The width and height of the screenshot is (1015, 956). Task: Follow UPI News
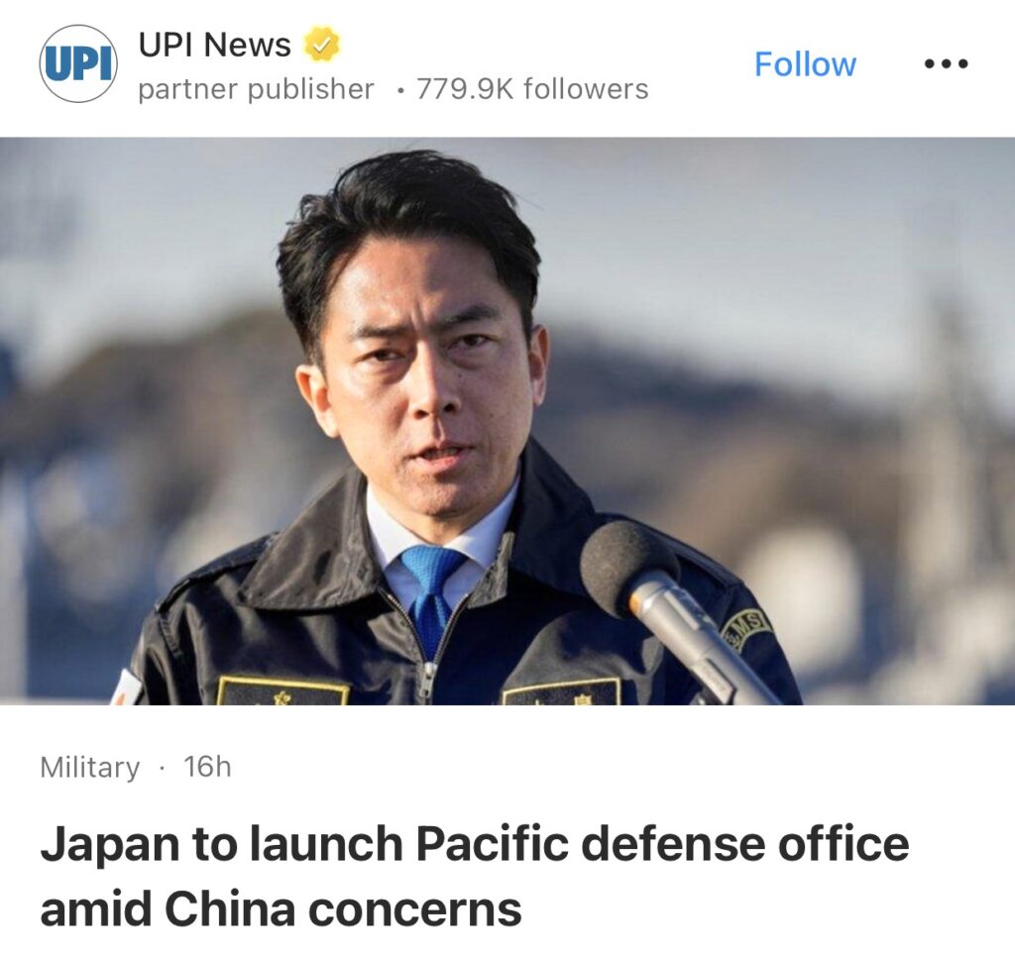click(x=805, y=64)
